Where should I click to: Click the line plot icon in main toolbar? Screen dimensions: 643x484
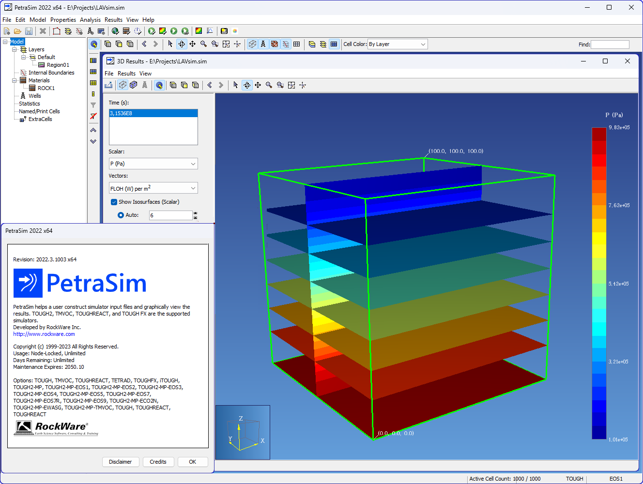coord(210,31)
